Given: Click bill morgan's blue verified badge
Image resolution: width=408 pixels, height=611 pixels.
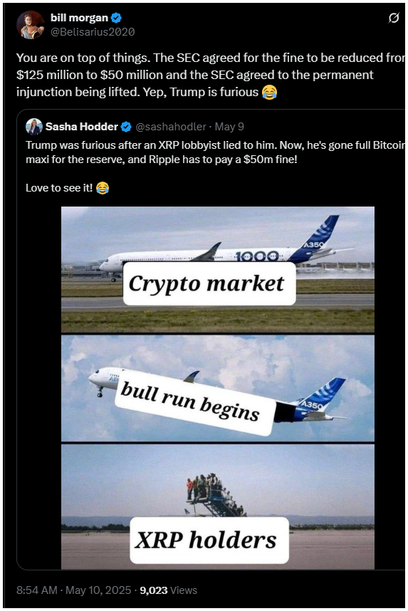Looking at the screenshot, I should 117,18.
